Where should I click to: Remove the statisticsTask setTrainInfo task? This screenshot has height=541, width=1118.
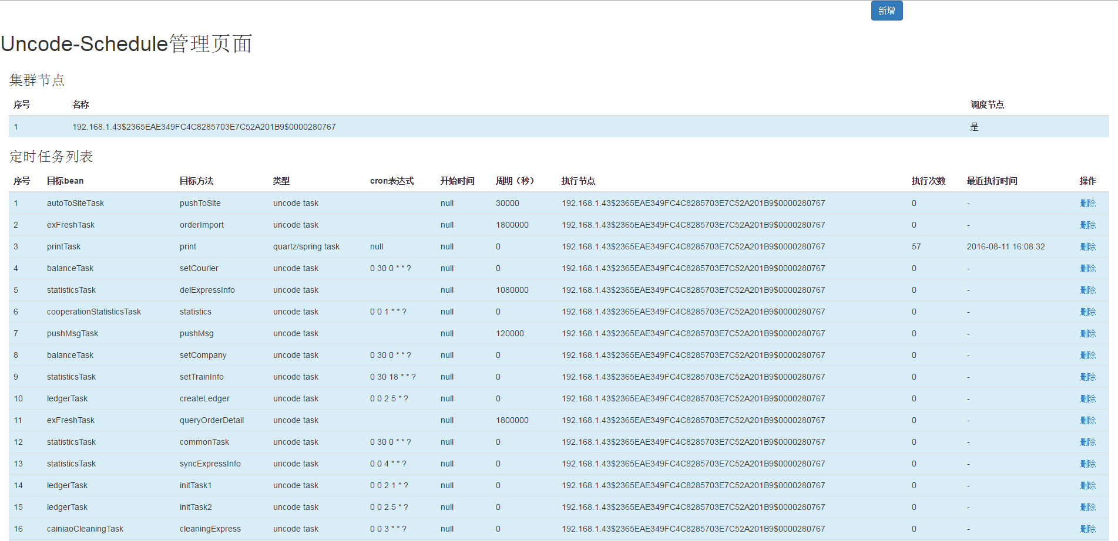click(x=1087, y=377)
